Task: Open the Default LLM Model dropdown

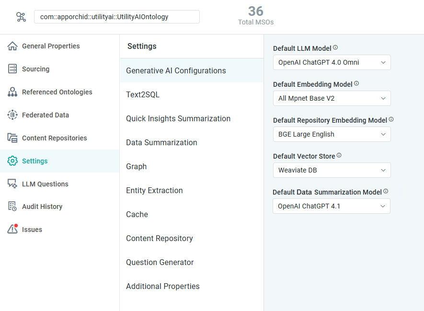Action: pyautogui.click(x=332, y=62)
